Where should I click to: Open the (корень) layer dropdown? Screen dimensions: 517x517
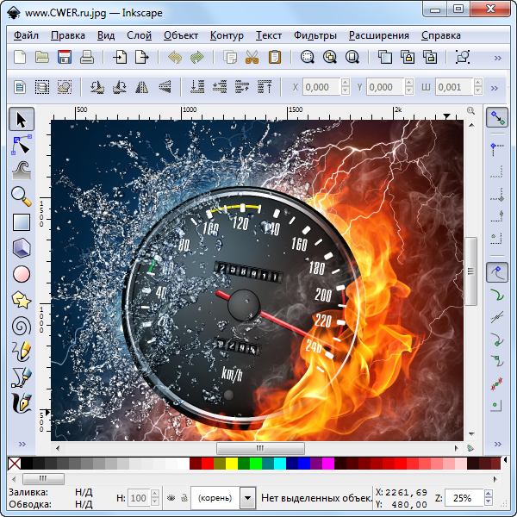(x=247, y=498)
